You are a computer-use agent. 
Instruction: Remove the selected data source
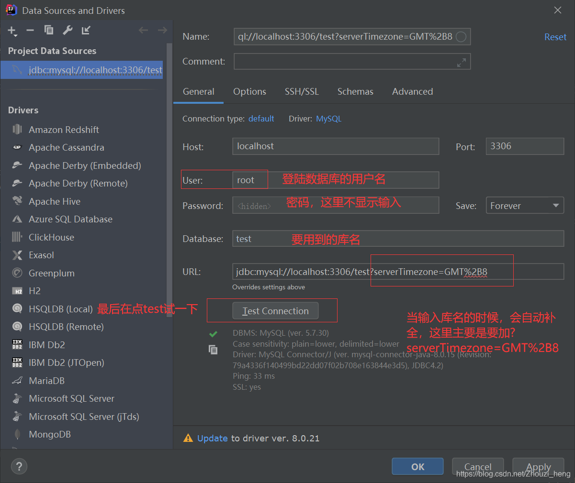click(30, 30)
